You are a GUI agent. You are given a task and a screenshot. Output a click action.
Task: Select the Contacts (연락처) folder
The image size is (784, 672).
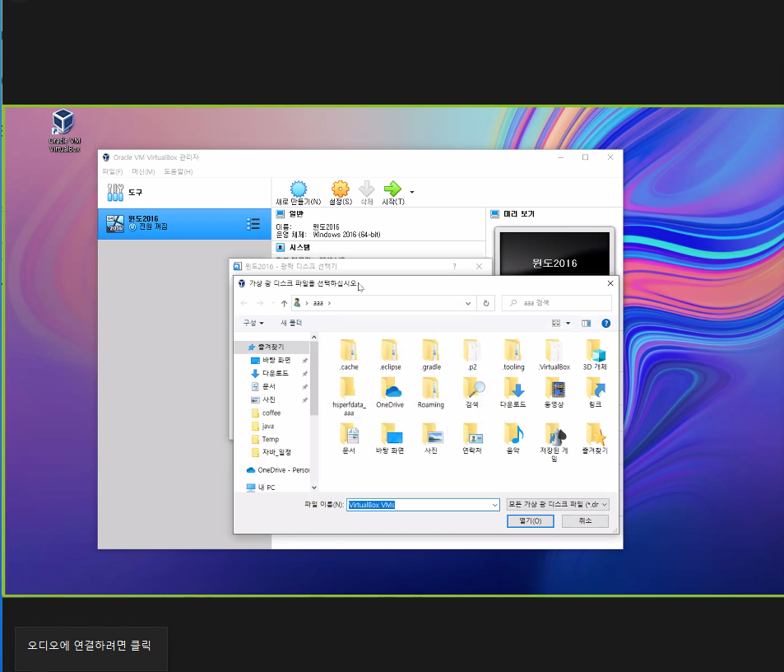click(472, 439)
